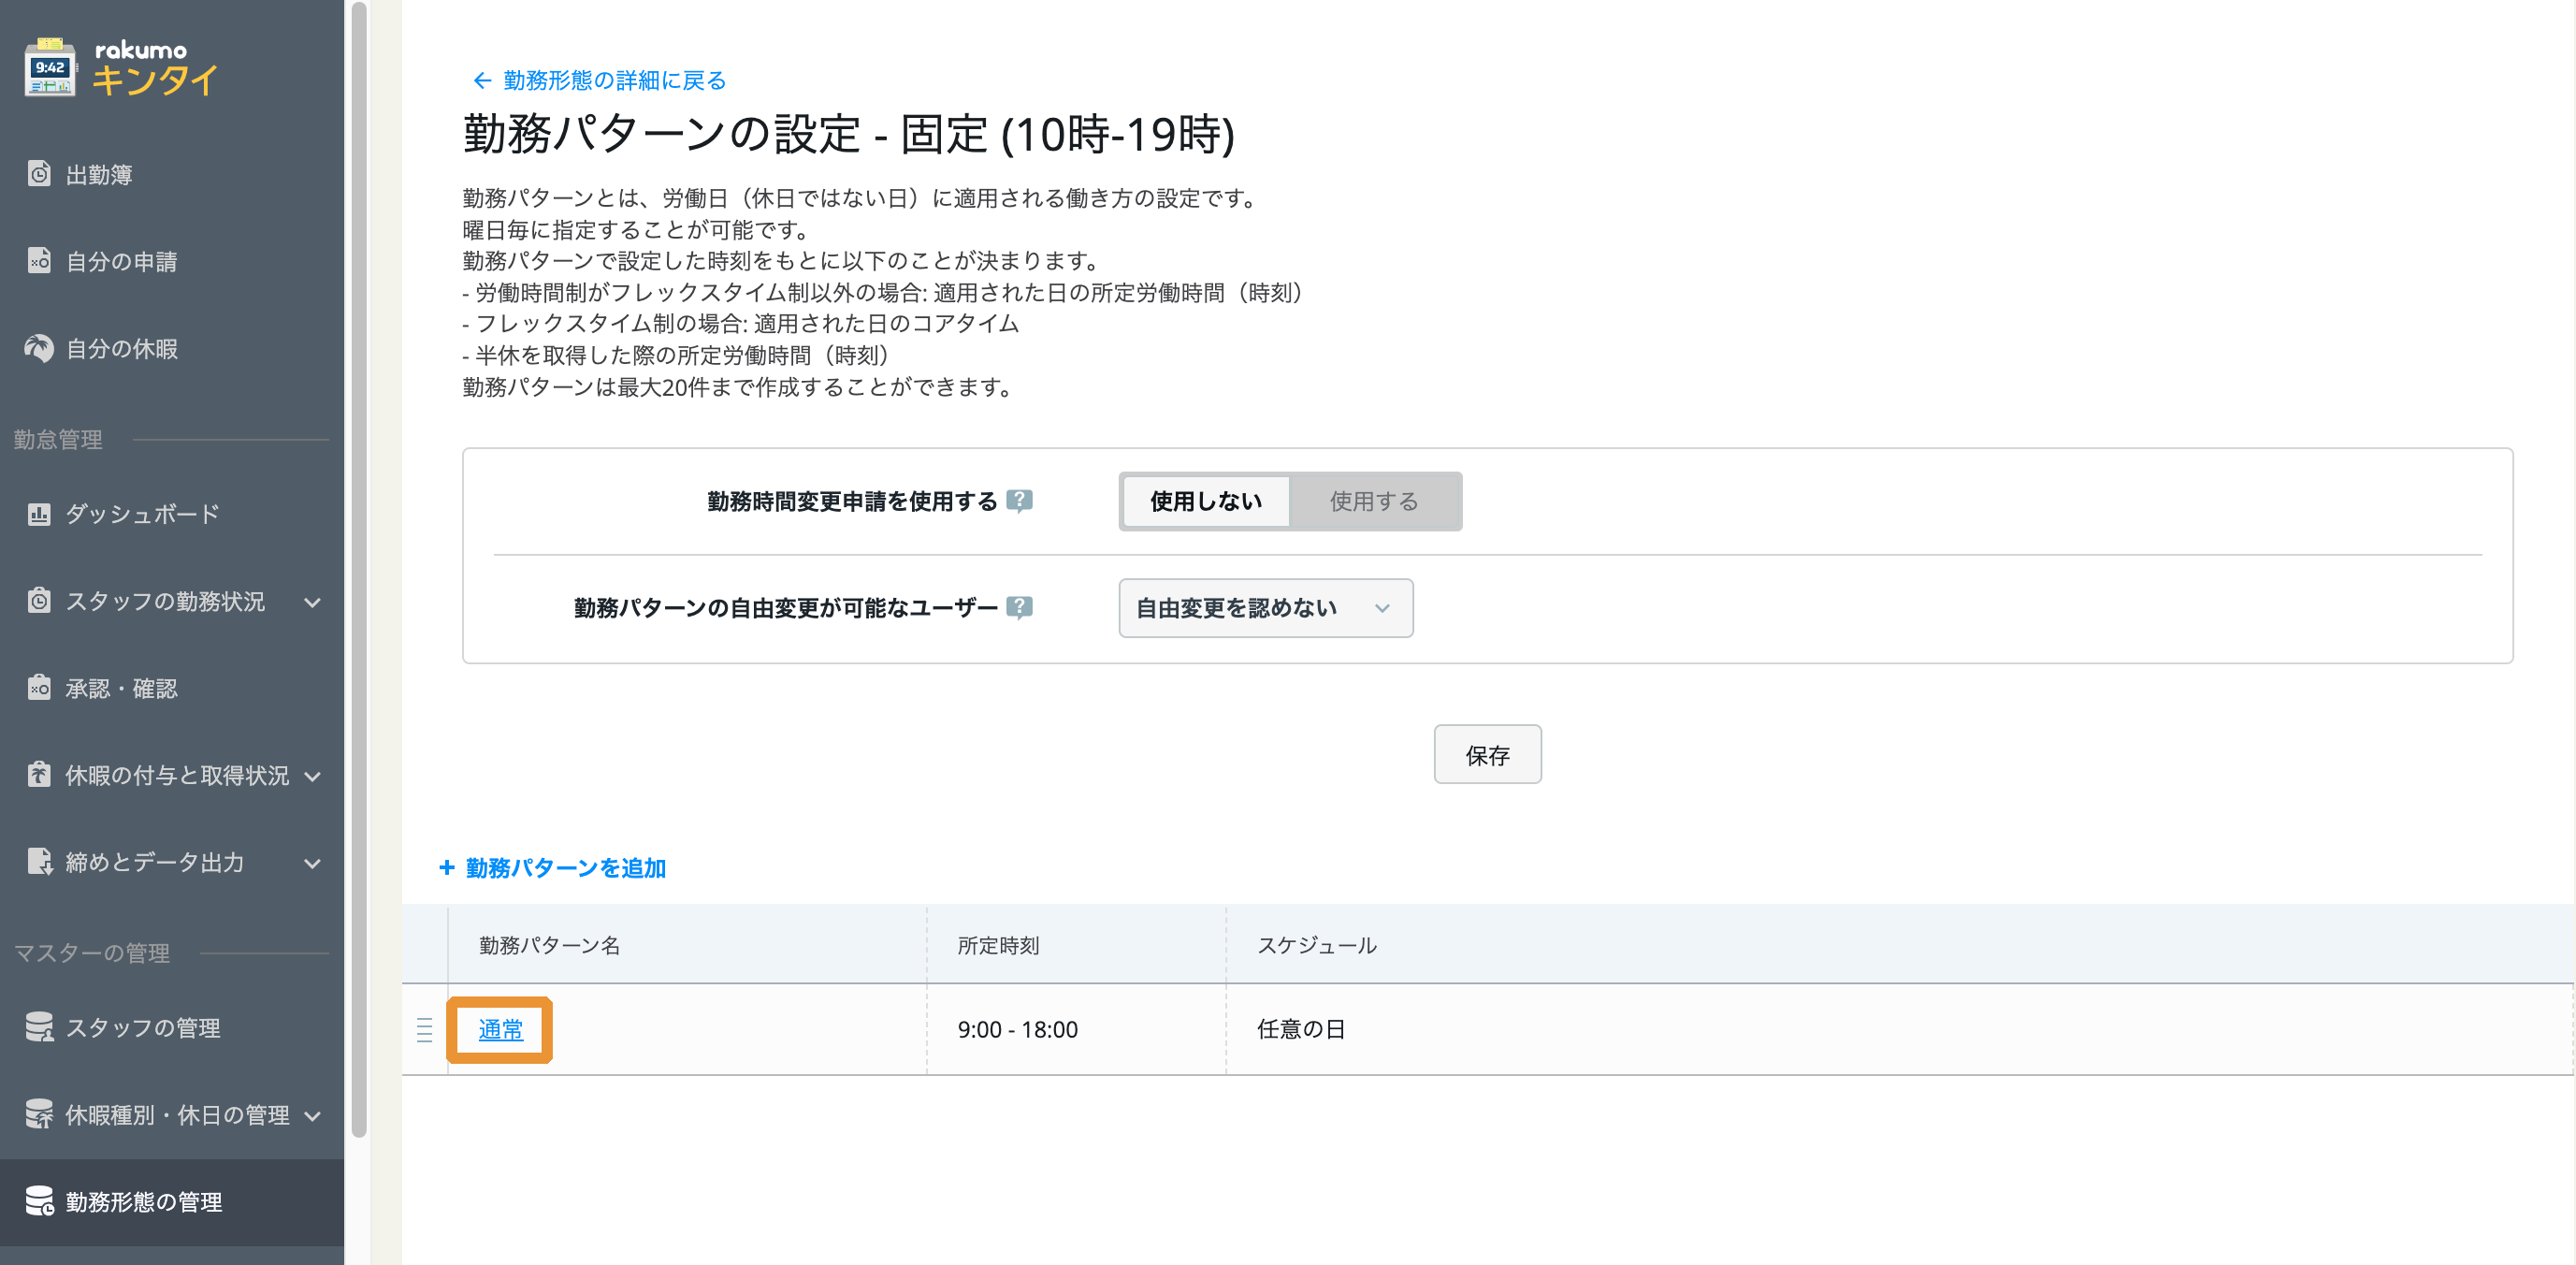2576x1265 pixels.
Task: Click 勤務パターンを追加 link
Action: 566,867
